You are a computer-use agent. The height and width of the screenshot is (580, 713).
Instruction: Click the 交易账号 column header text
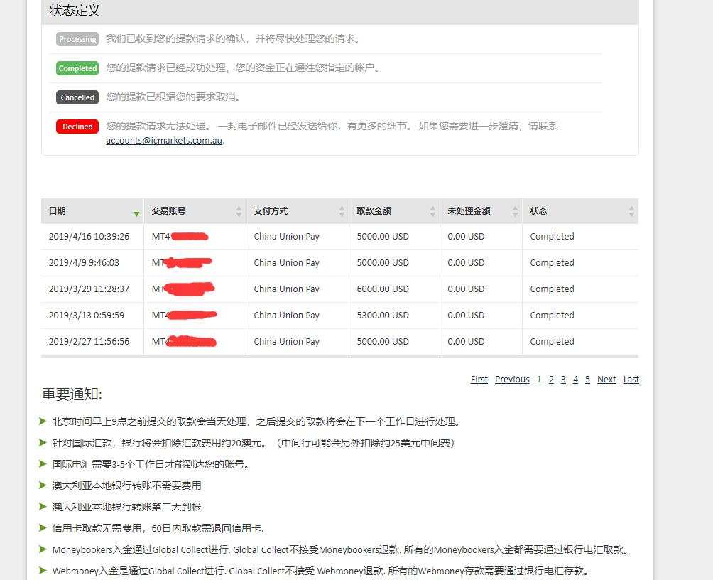[x=168, y=211]
